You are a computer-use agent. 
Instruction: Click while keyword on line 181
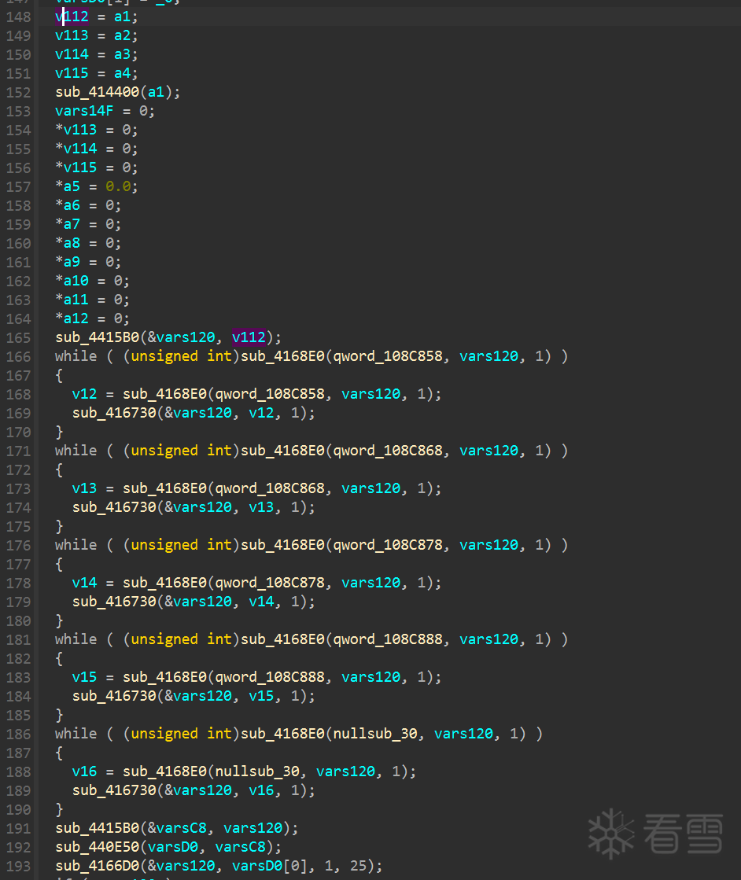[76, 639]
